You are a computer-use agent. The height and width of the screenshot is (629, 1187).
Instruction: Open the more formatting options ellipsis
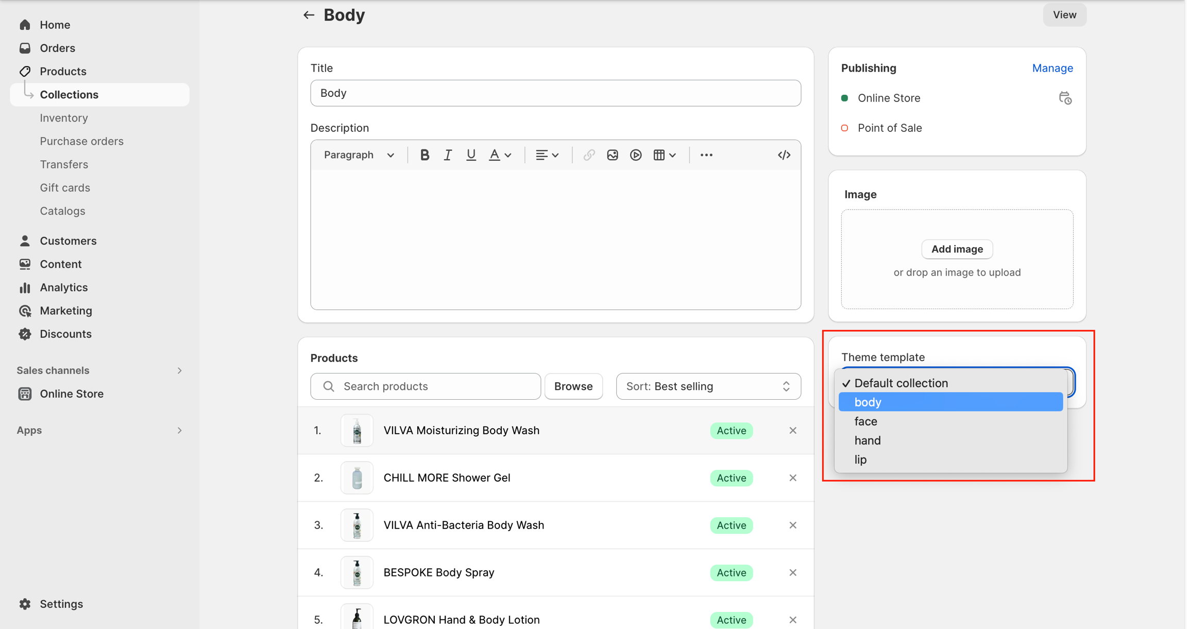(x=706, y=155)
